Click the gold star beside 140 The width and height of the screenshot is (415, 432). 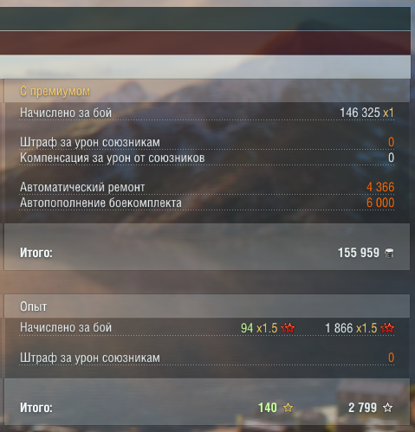(x=288, y=408)
